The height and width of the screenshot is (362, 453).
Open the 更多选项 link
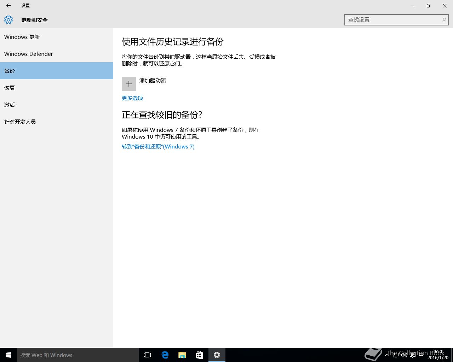[x=132, y=98]
